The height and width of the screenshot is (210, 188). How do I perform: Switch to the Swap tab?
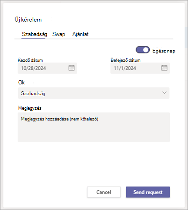58,34
